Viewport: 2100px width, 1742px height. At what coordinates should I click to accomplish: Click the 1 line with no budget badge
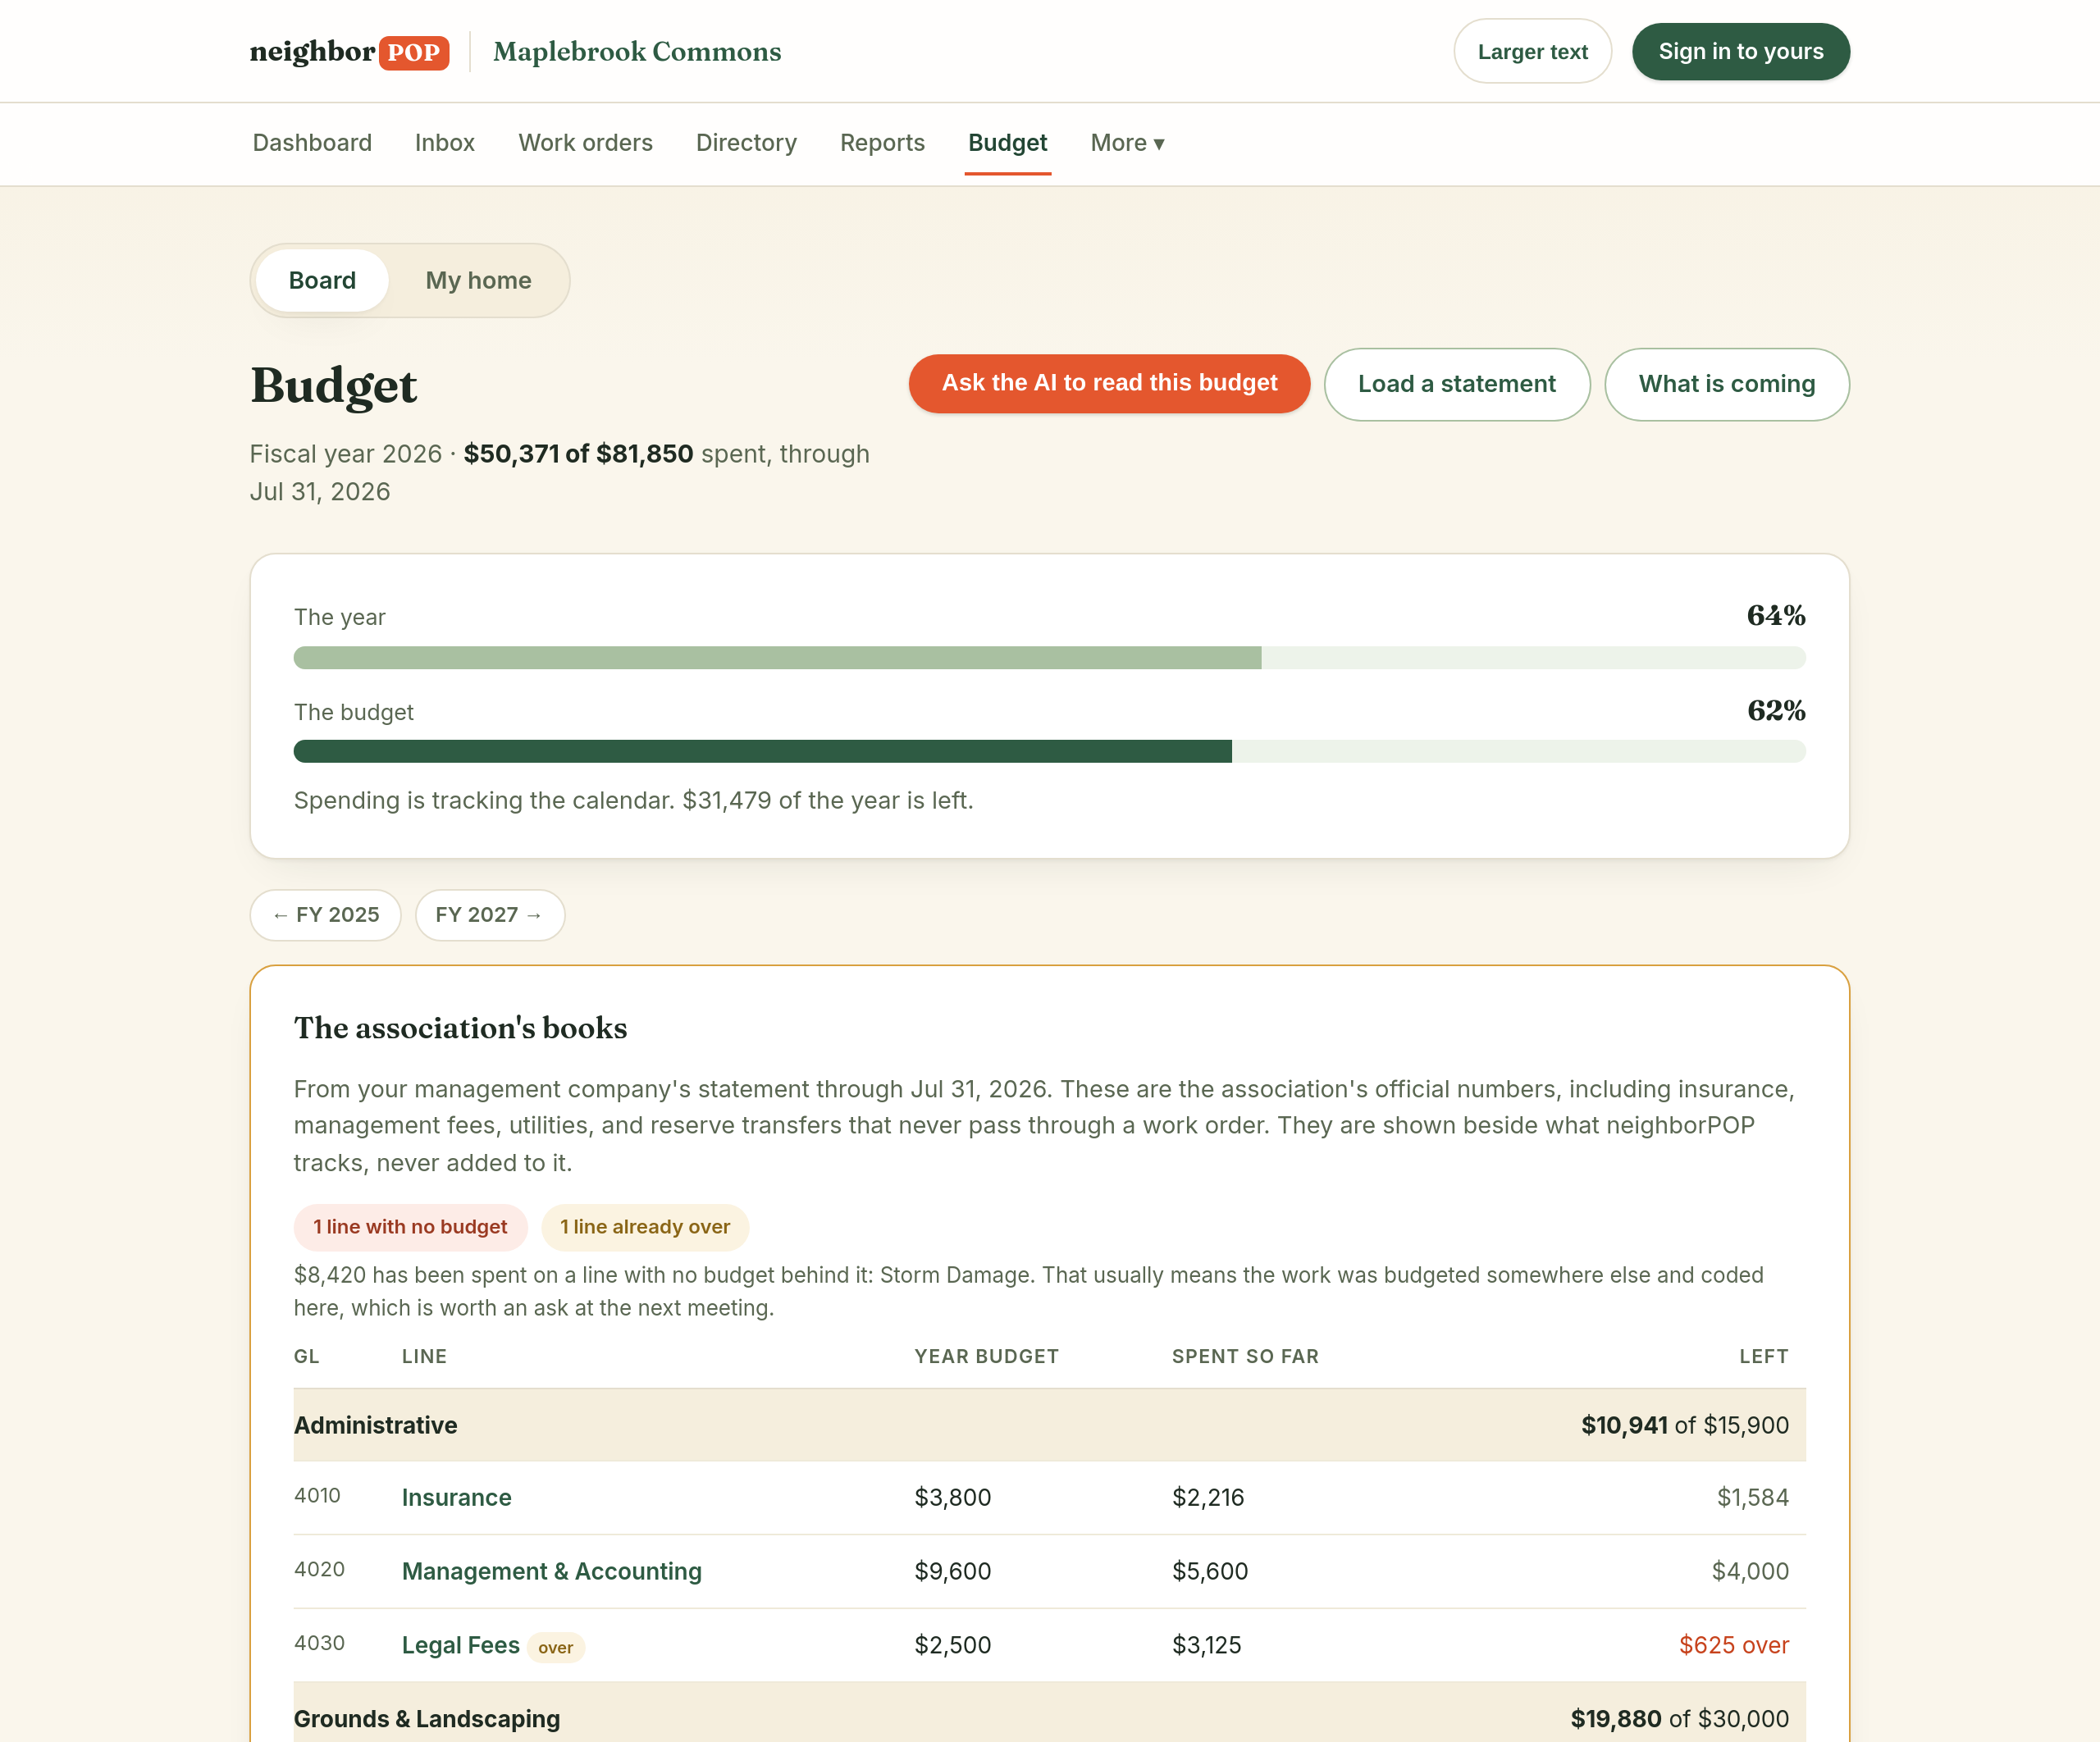410,1227
